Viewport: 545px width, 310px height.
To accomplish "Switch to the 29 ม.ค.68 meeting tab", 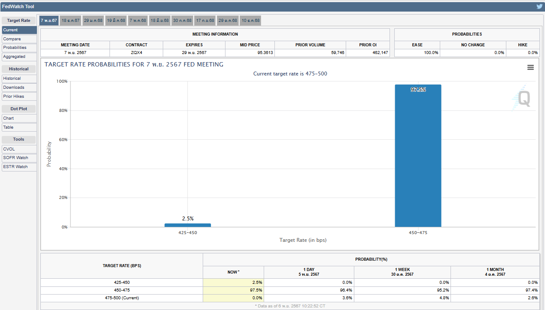I will (x=93, y=21).
